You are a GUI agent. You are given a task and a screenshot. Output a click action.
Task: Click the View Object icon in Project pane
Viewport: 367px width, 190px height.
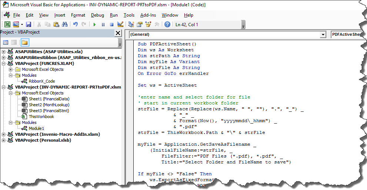pyautogui.click(x=14, y=42)
